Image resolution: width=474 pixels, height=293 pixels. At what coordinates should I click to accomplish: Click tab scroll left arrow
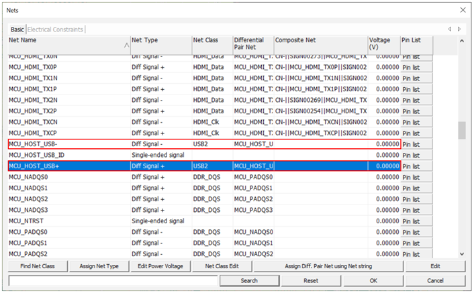tap(449, 30)
